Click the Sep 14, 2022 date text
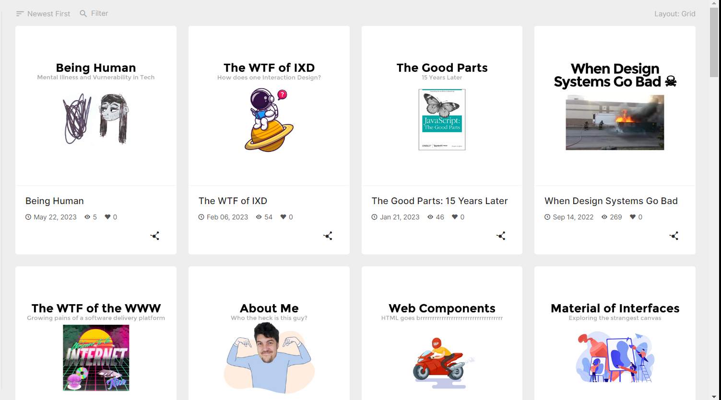The width and height of the screenshot is (721, 400). point(573,217)
